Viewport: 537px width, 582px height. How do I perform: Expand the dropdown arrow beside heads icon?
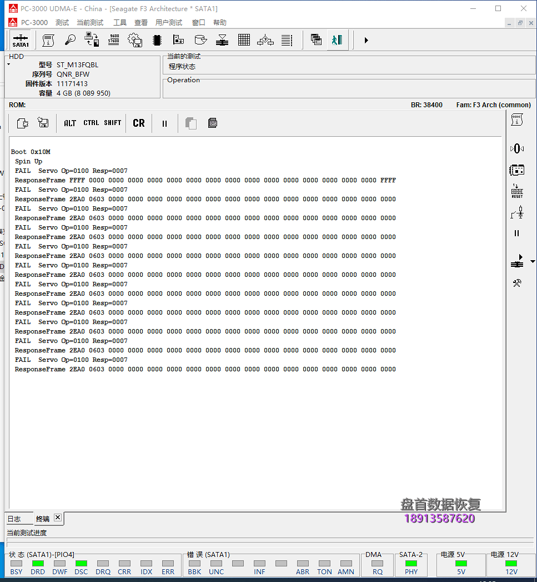point(533,262)
